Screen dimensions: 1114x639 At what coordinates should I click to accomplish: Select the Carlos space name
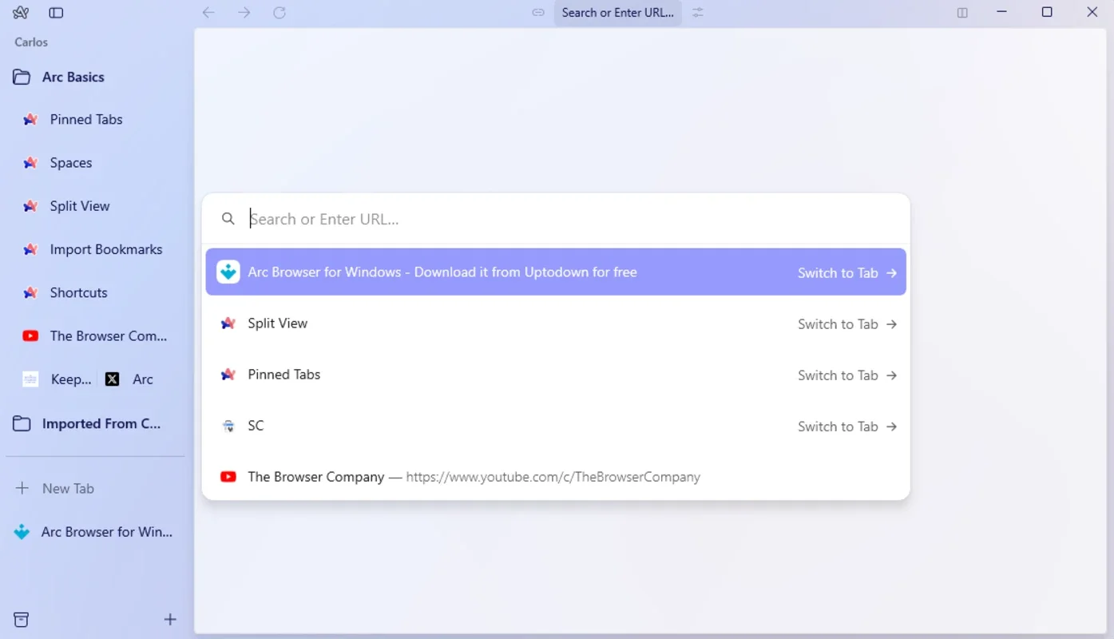[31, 42]
